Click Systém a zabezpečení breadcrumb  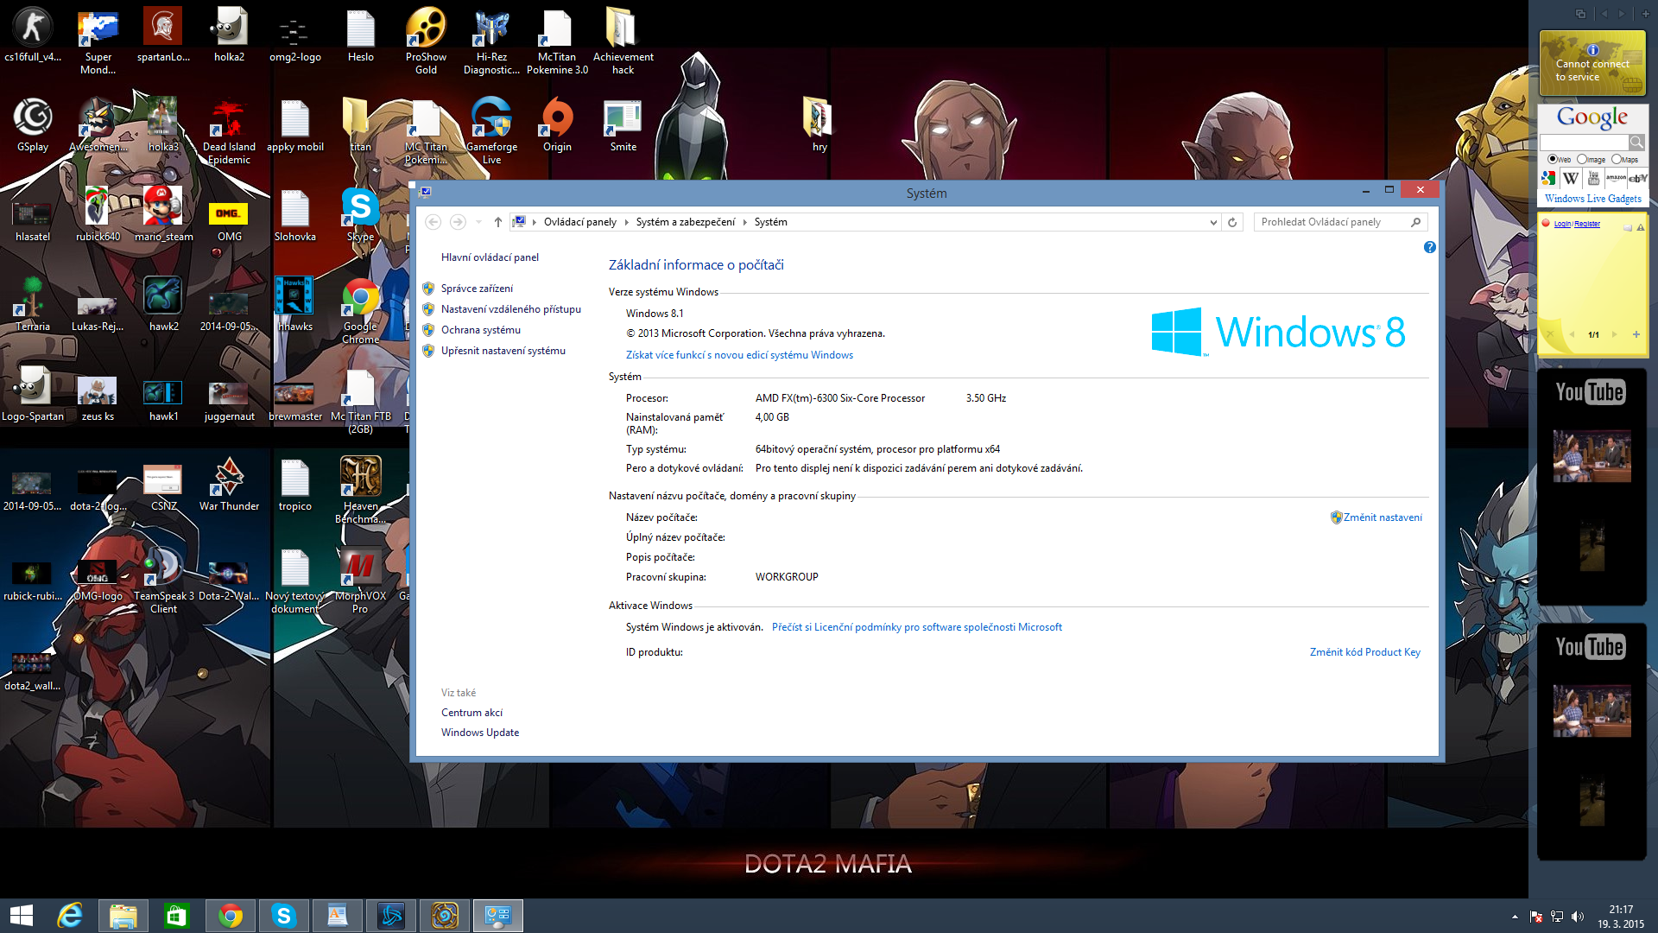tap(685, 222)
